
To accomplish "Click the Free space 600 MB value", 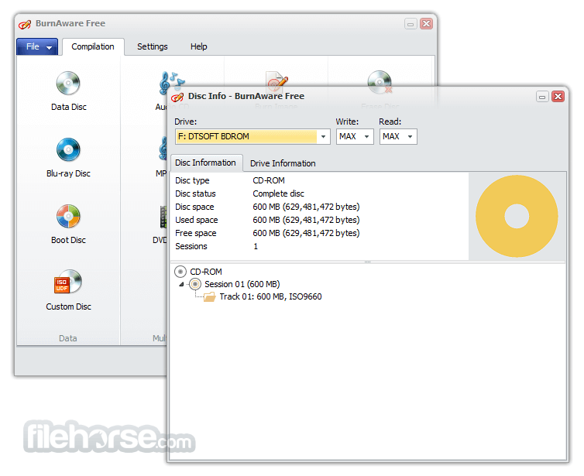I will pyautogui.click(x=306, y=233).
